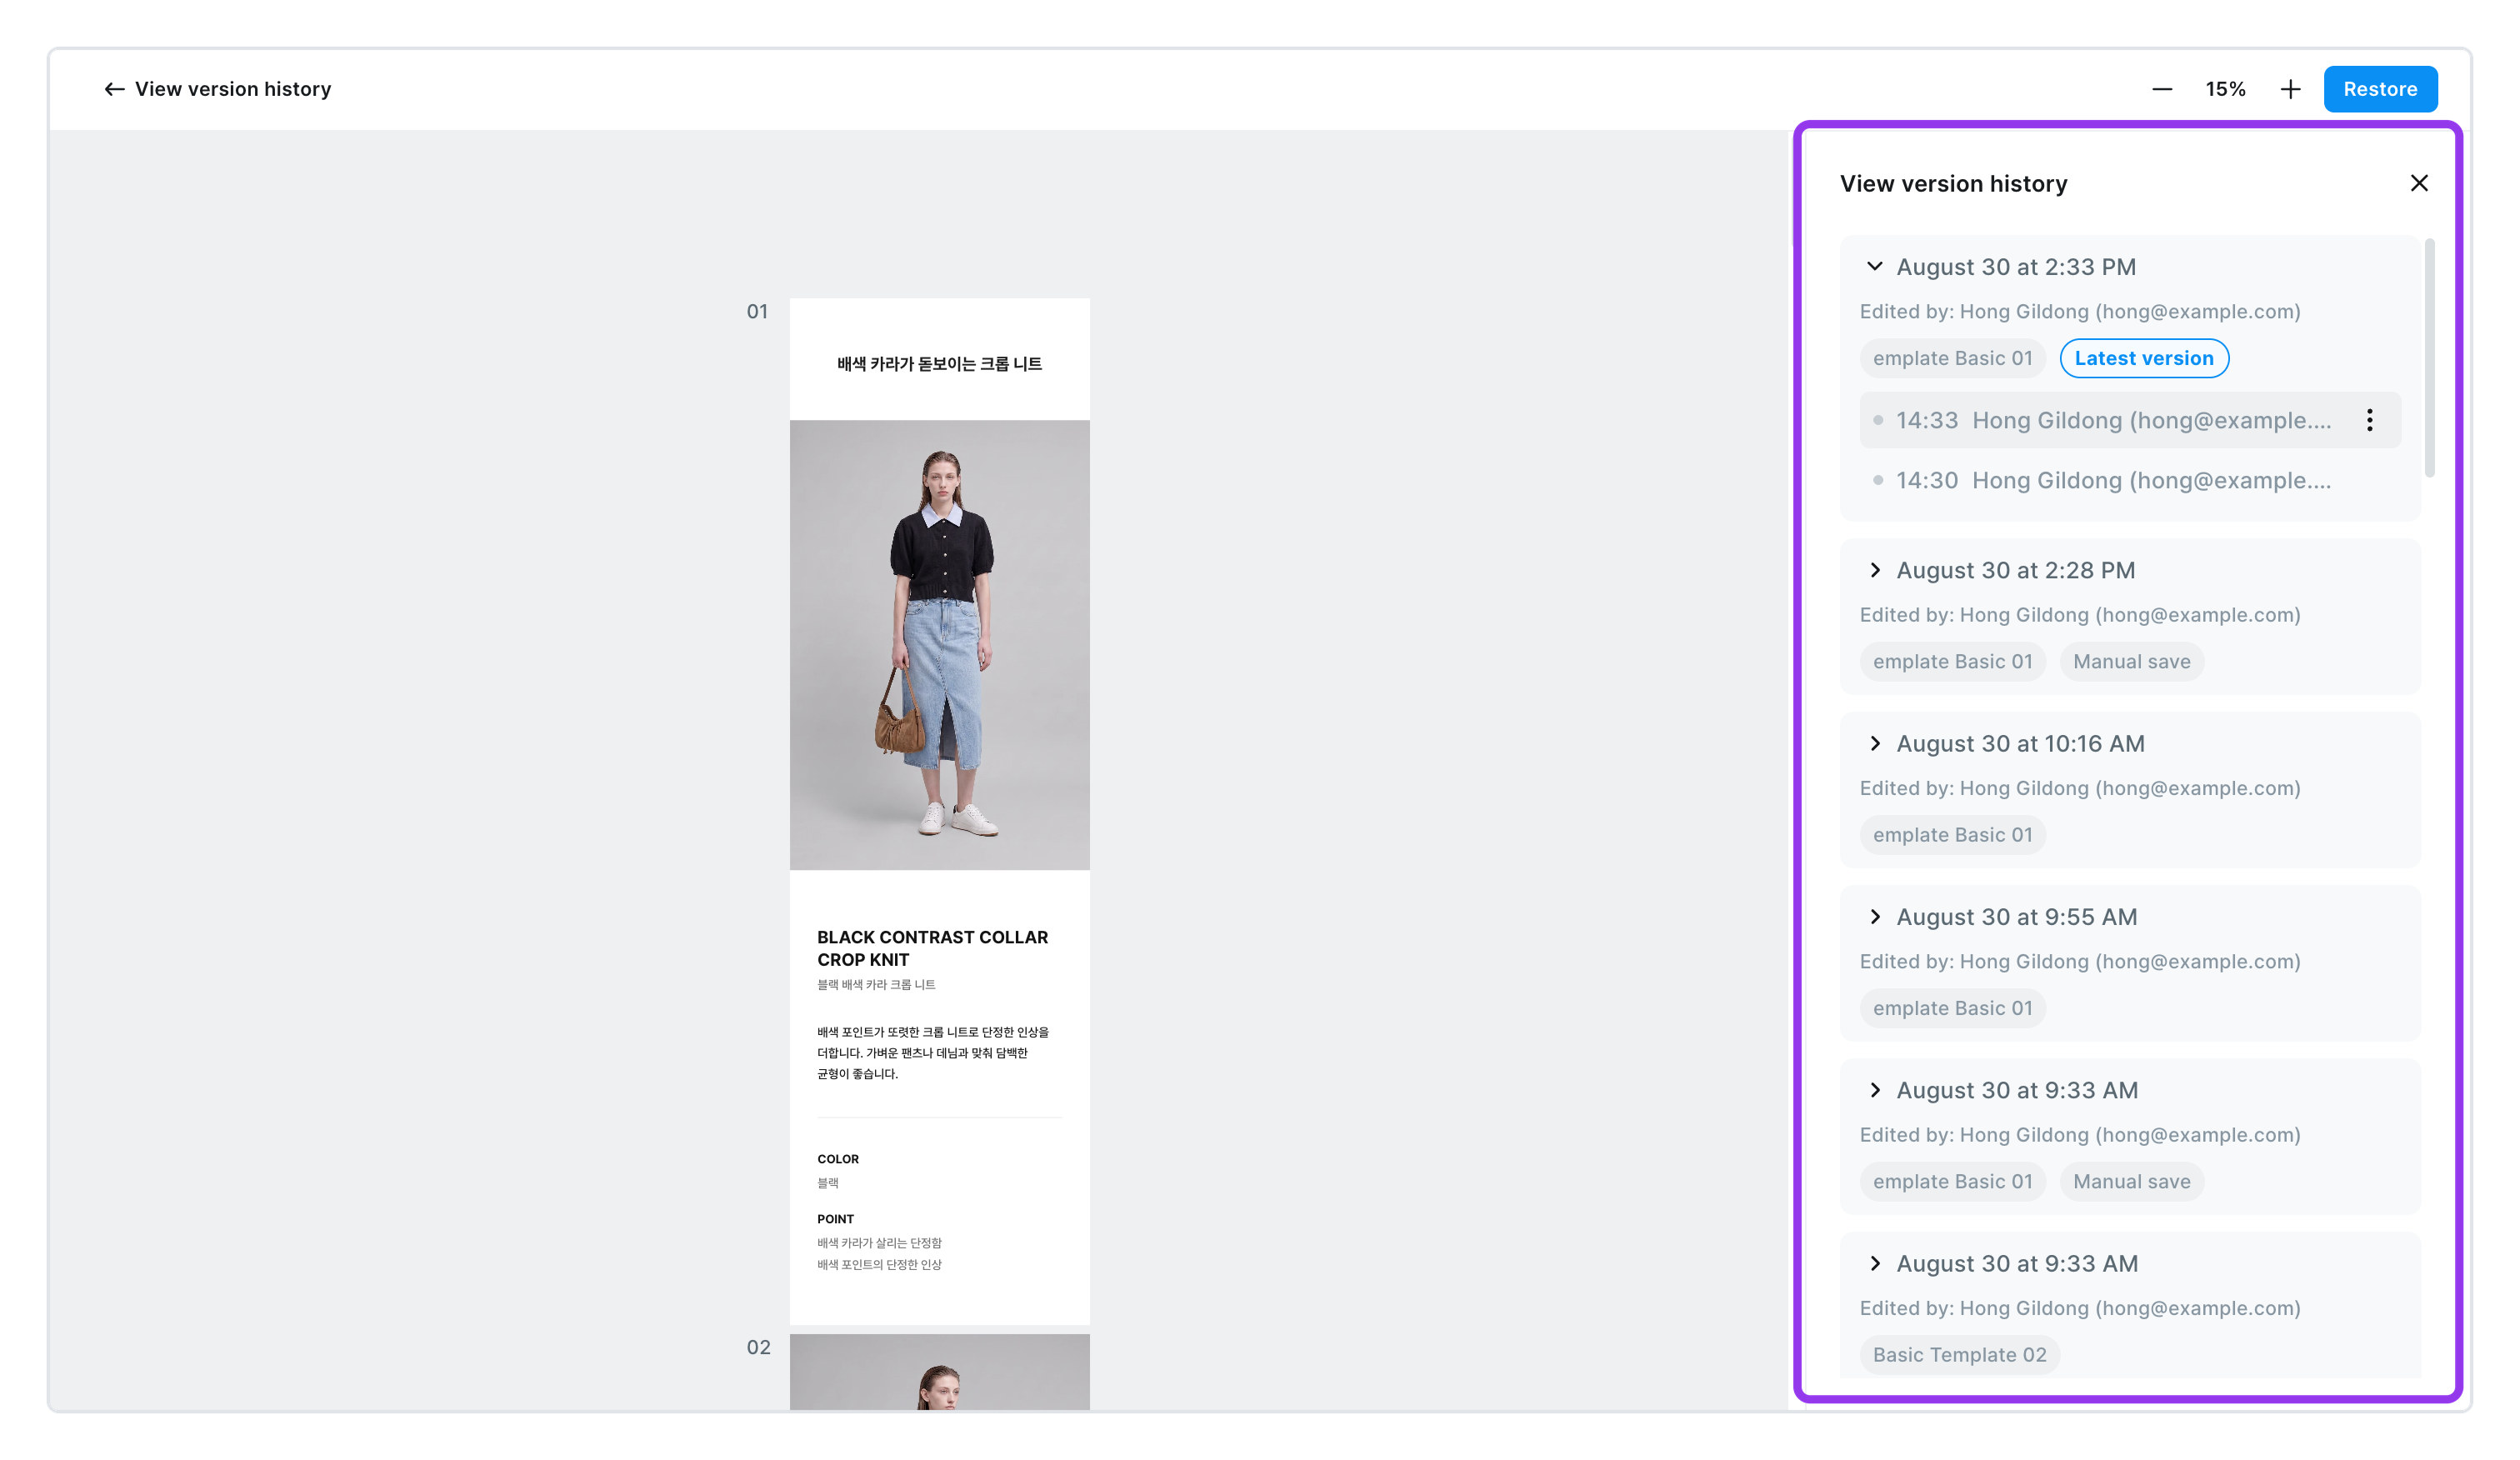Click emplate Basic 01 tag under 9:55 AM
The height and width of the screenshot is (1460, 2520).
tap(1952, 1008)
